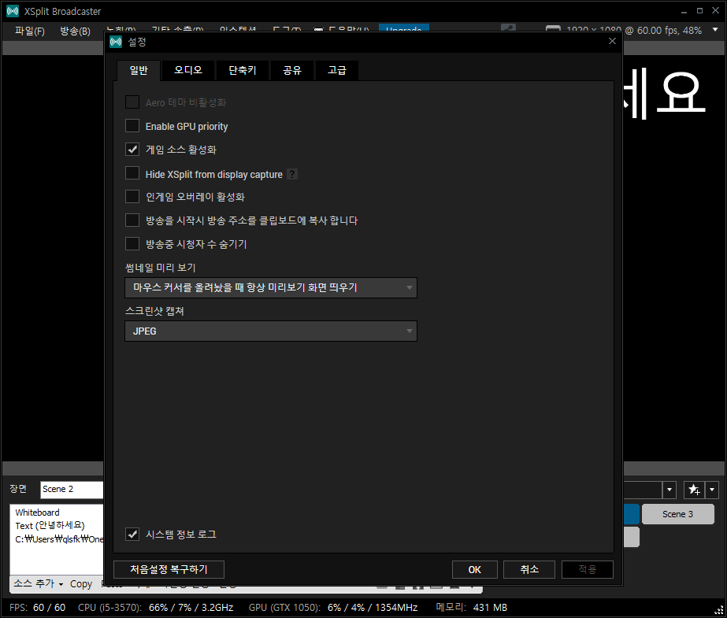Open the 파일(F) menu
Viewport: 727px width, 618px height.
click(x=30, y=31)
